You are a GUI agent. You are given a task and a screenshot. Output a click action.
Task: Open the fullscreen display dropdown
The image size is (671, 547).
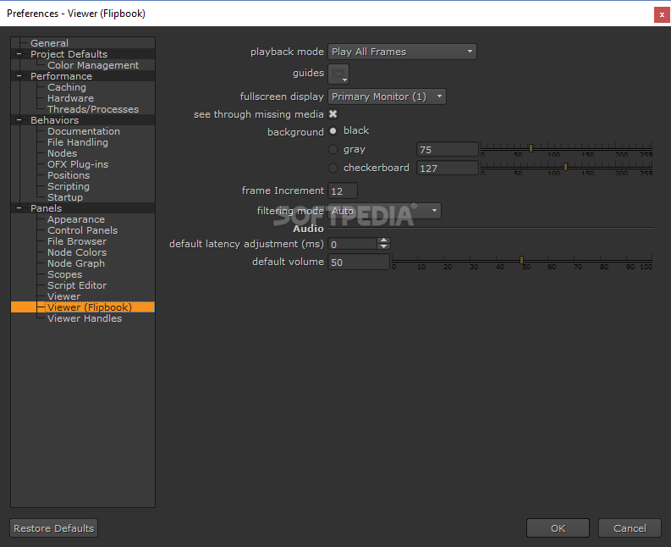pos(387,97)
